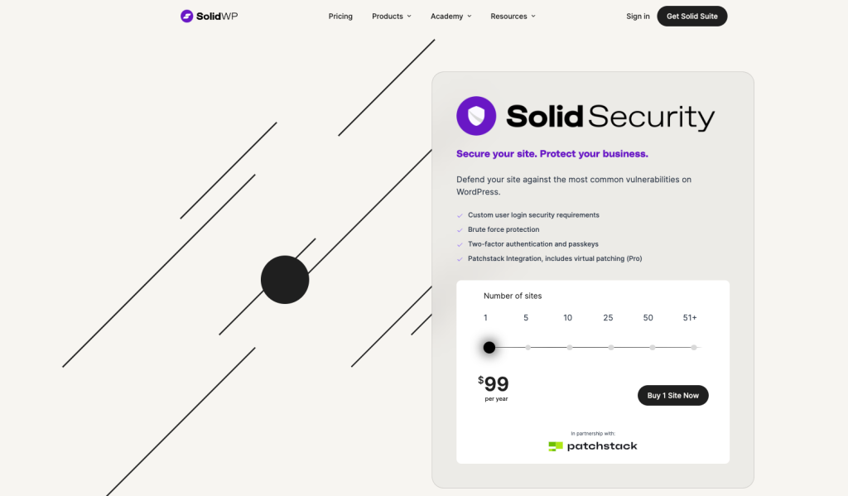Click the checkmark beside Custom user login security
Screen dimensions: 848x496
pyautogui.click(x=460, y=214)
